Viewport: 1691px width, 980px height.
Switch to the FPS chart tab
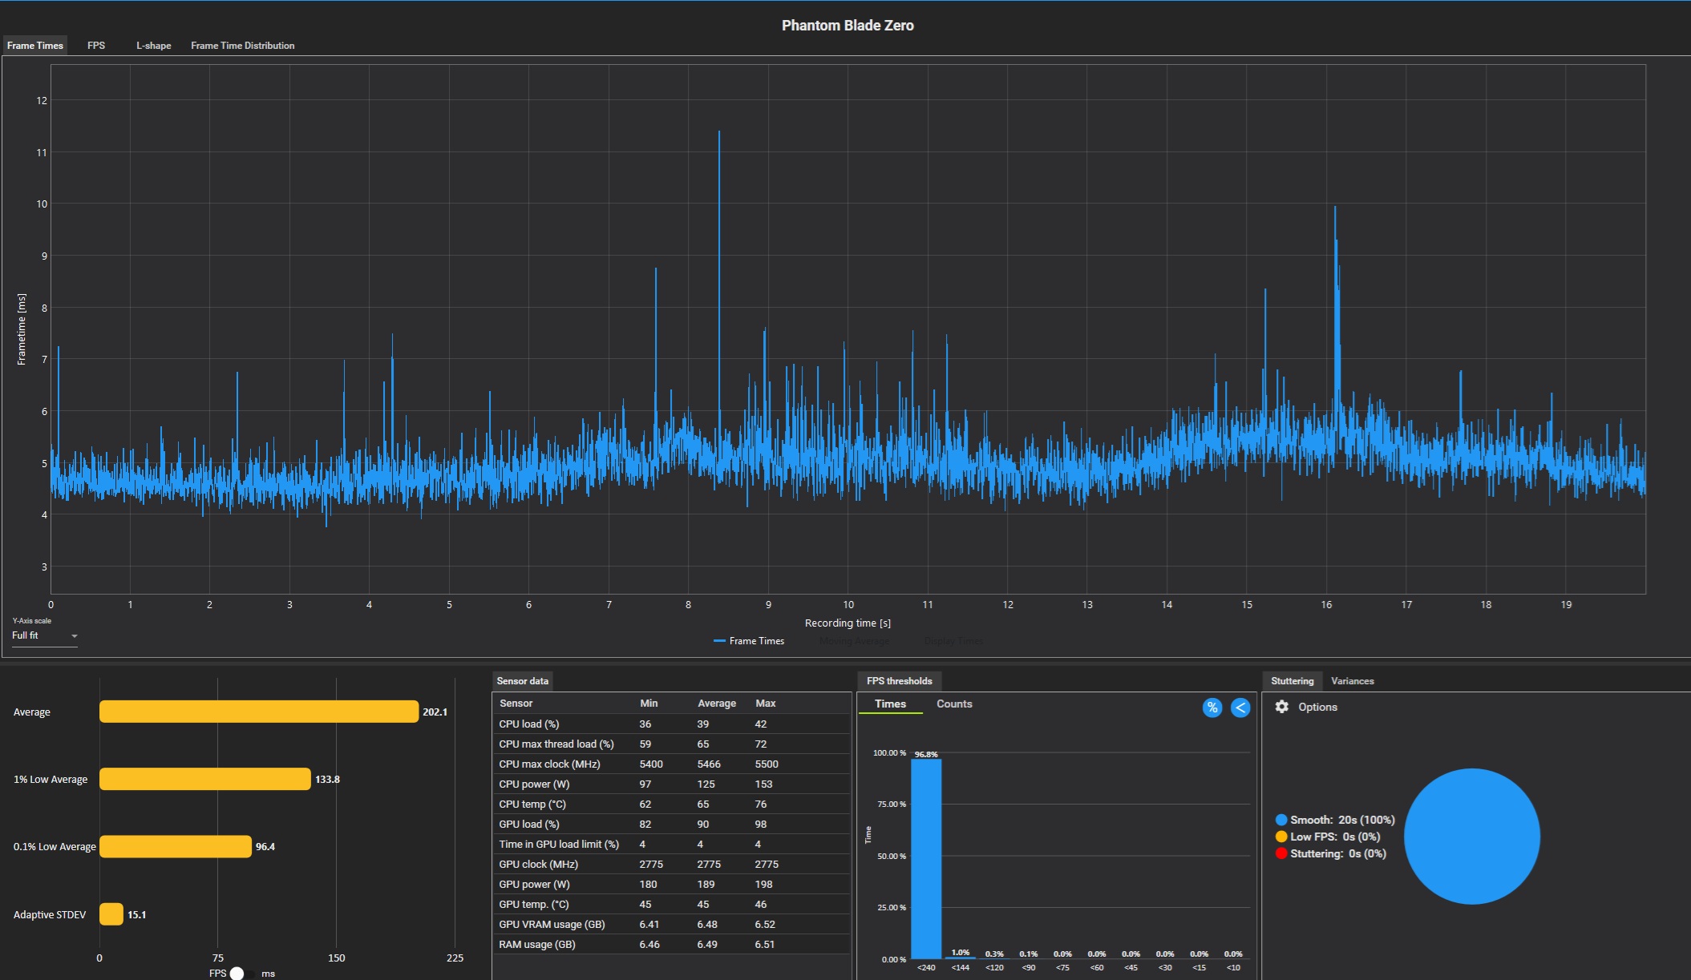point(96,46)
